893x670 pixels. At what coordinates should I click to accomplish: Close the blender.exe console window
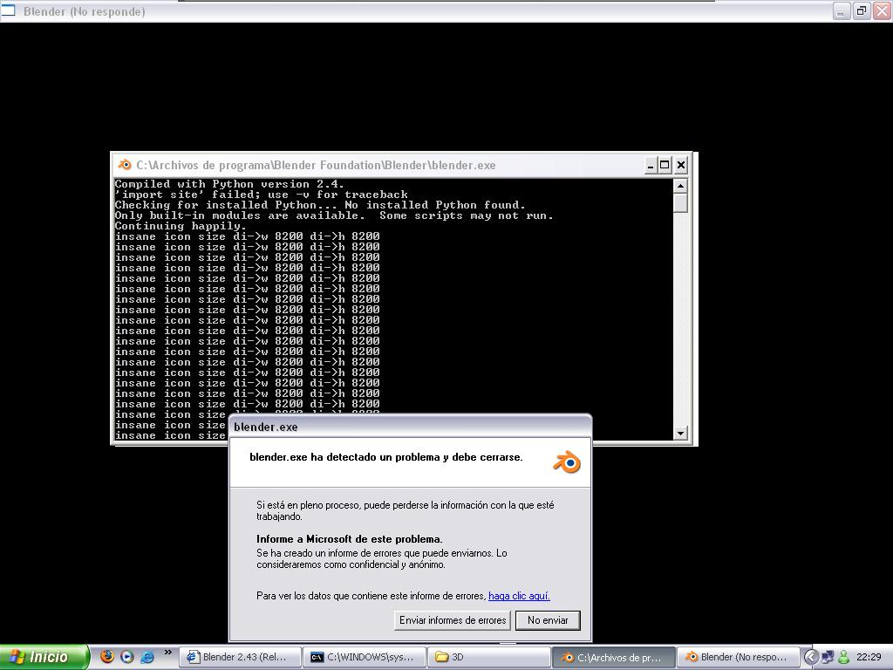tap(681, 166)
